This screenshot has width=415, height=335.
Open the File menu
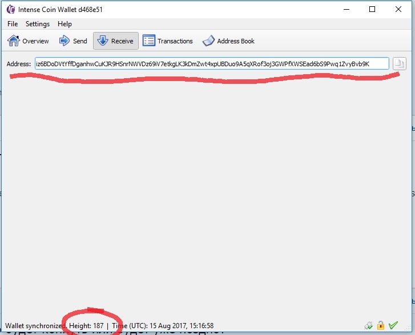point(13,24)
